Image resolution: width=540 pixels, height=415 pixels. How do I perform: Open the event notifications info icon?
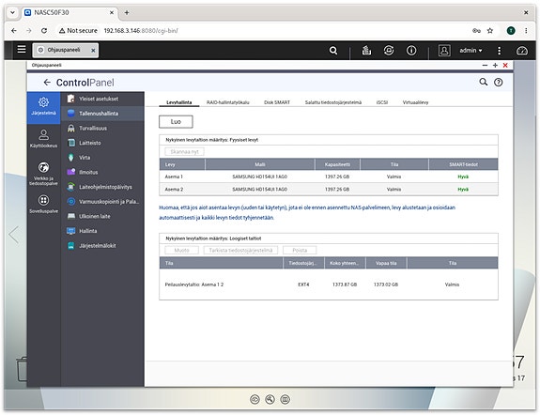(x=411, y=51)
